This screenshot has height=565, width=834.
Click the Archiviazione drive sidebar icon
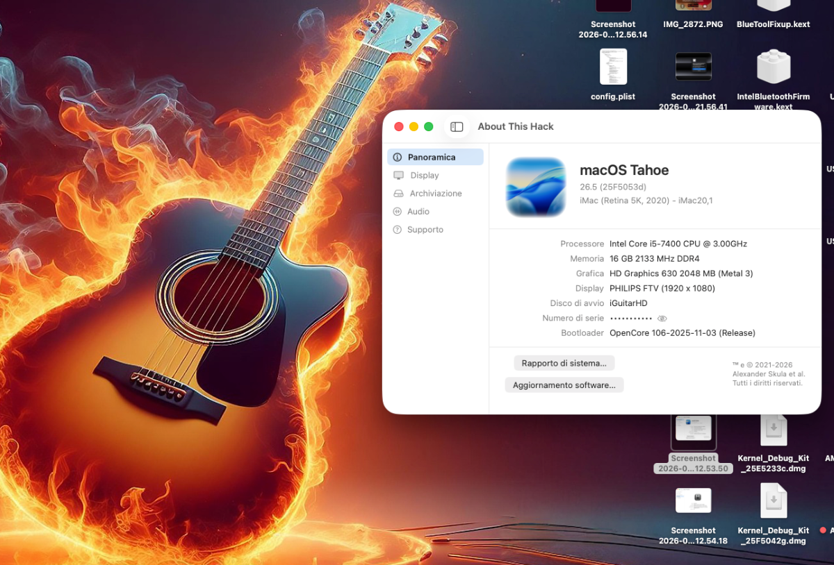(x=398, y=194)
